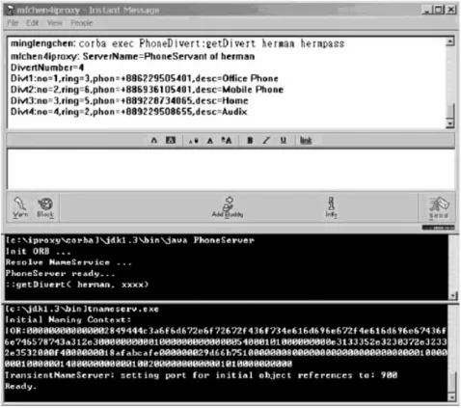The height and width of the screenshot is (408, 461).
Task: Click the Divt4 Audix line
Action: (x=128, y=112)
